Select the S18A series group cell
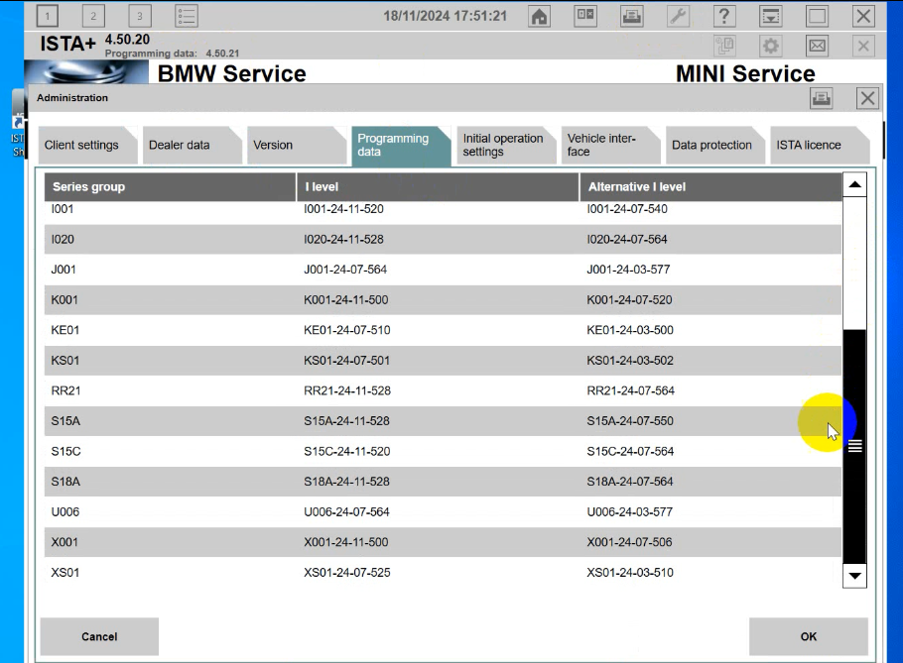This screenshot has height=663, width=903. coord(65,482)
